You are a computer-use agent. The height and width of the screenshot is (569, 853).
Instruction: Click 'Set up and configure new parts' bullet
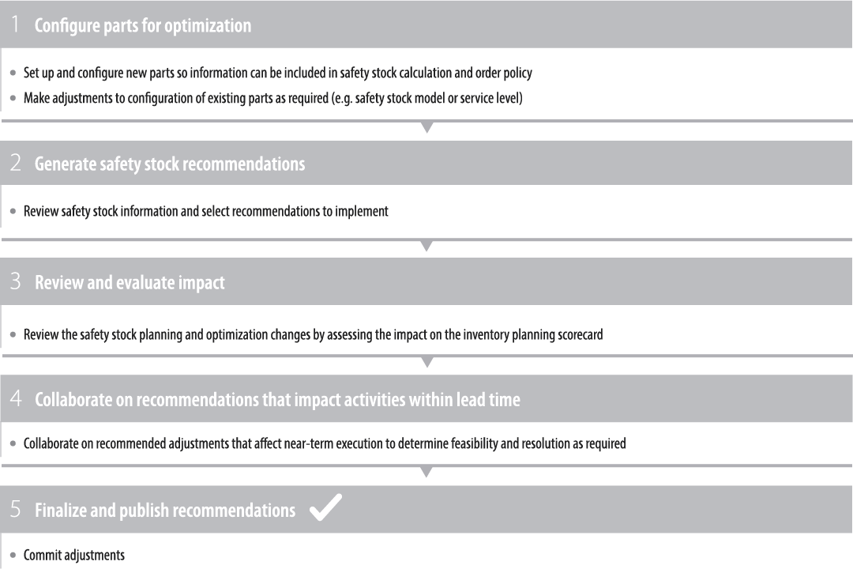(x=277, y=73)
